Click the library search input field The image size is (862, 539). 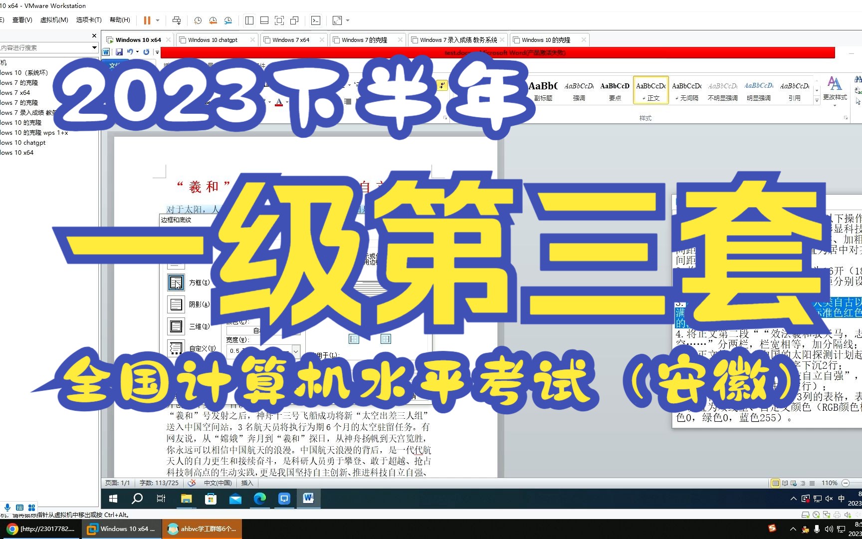45,47
